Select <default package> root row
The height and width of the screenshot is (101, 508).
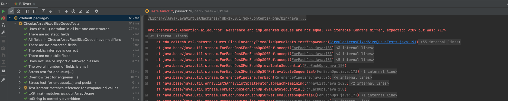coord(74,18)
